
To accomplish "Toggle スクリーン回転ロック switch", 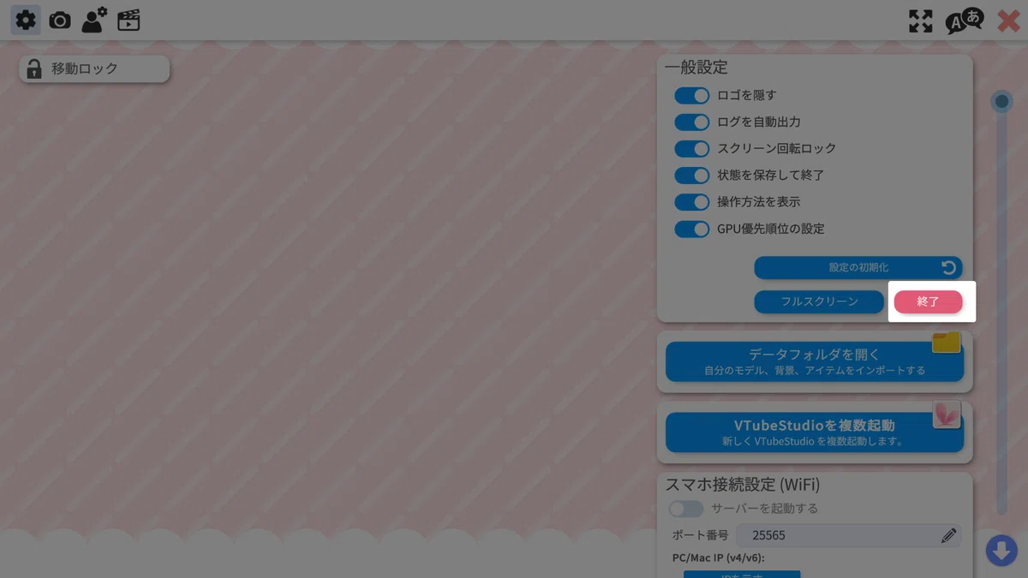I will pos(692,148).
